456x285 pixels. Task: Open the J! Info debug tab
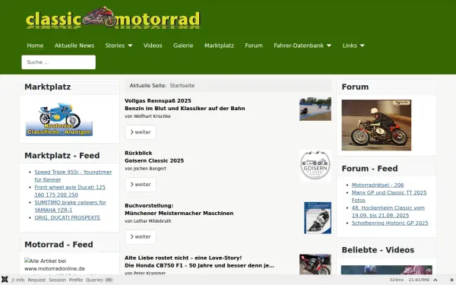17,280
